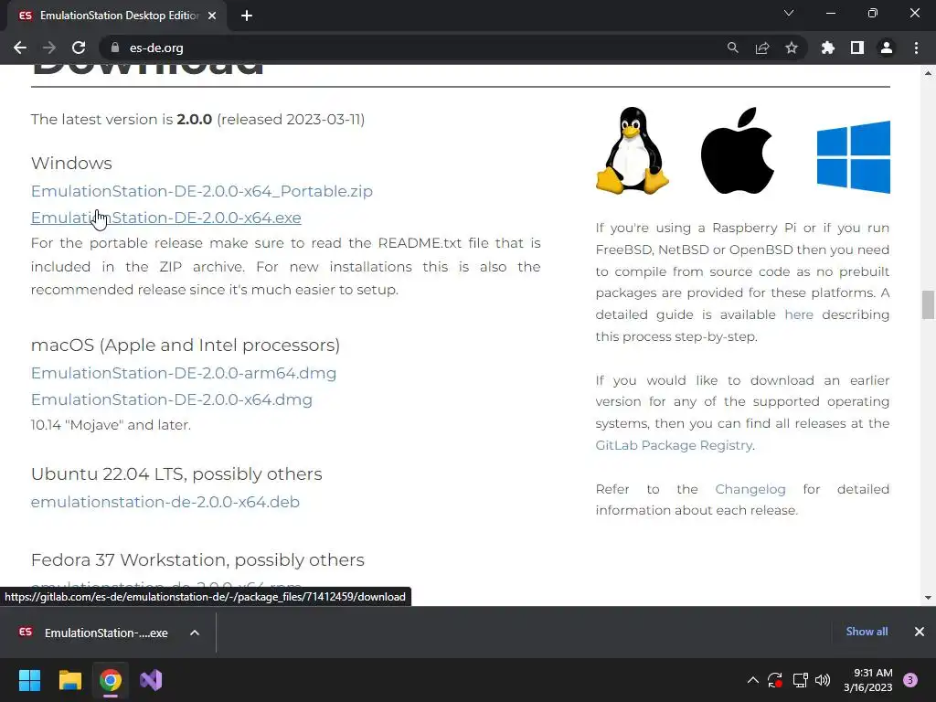Click 'Fedora 37 Workstation, possibly others' heading

197,560
